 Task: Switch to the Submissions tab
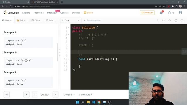click(x=50, y=20)
